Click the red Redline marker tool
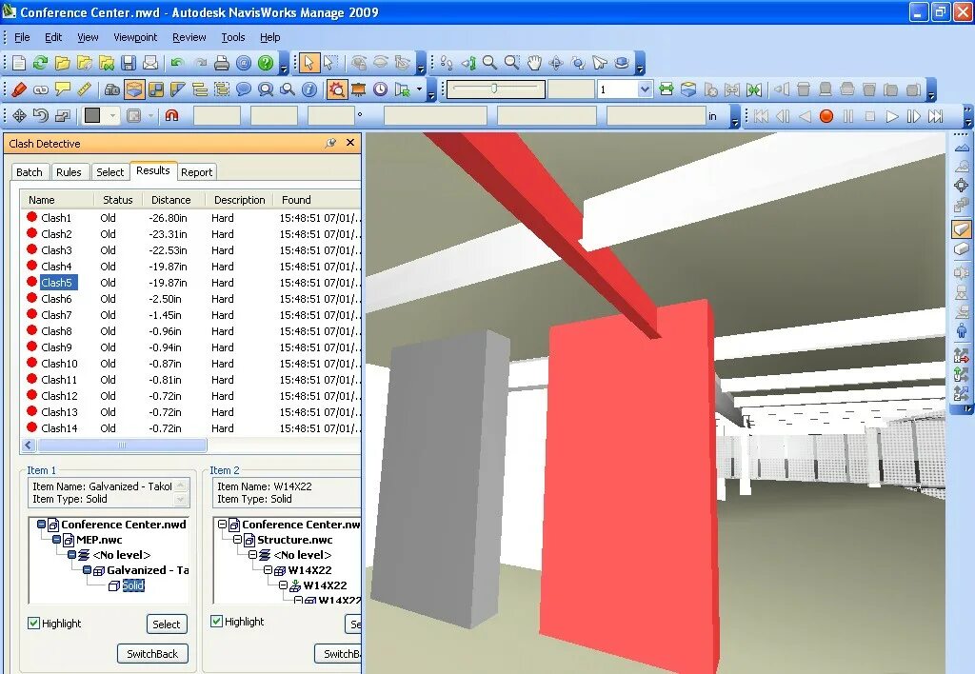 (x=19, y=89)
